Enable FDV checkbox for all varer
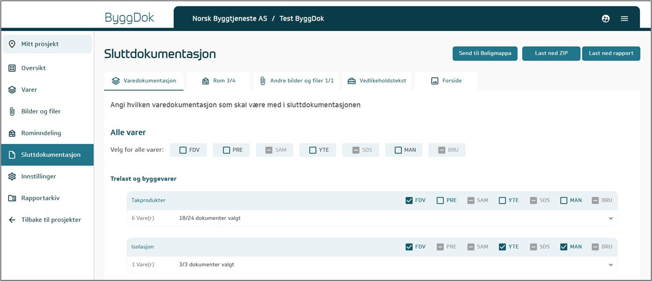 click(x=183, y=150)
